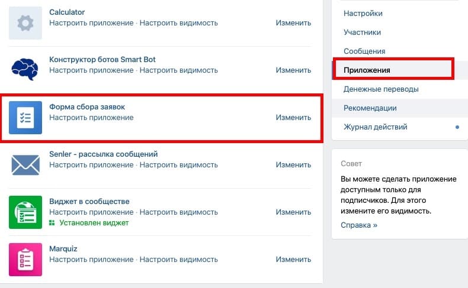Click Изменить next to Calculator
Viewport: 468px width, 288px height.
(293, 23)
